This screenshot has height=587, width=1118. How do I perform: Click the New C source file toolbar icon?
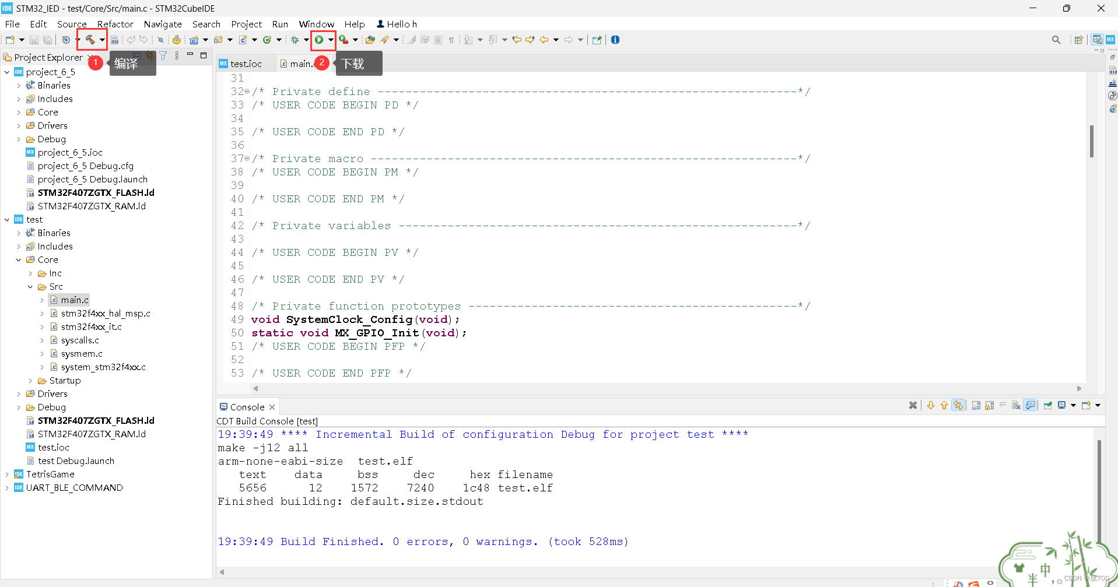(243, 40)
